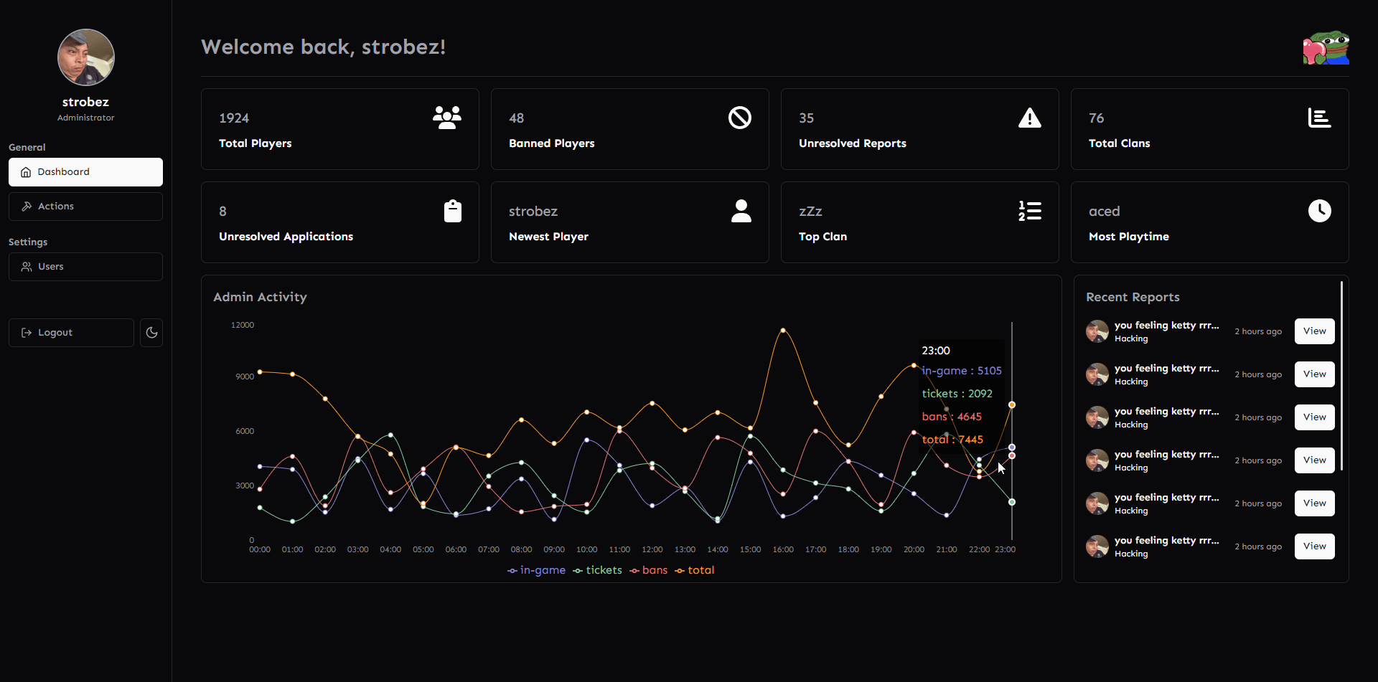
Task: Click the 12:00 x-axis label
Action: [x=652, y=549]
